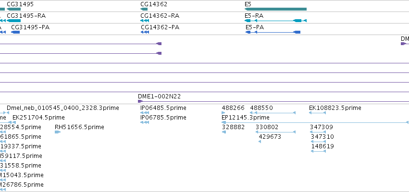Click the RH51656.5prime EST glyph

(58, 132)
